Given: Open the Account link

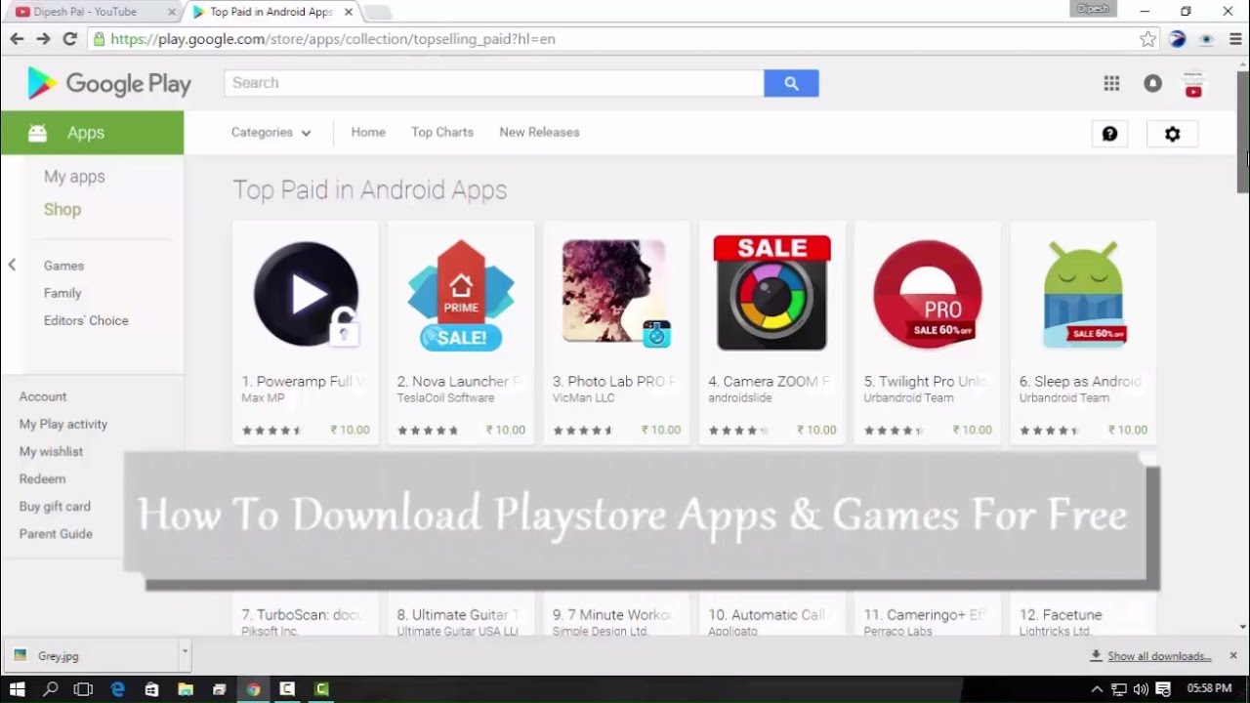Looking at the screenshot, I should 43,396.
